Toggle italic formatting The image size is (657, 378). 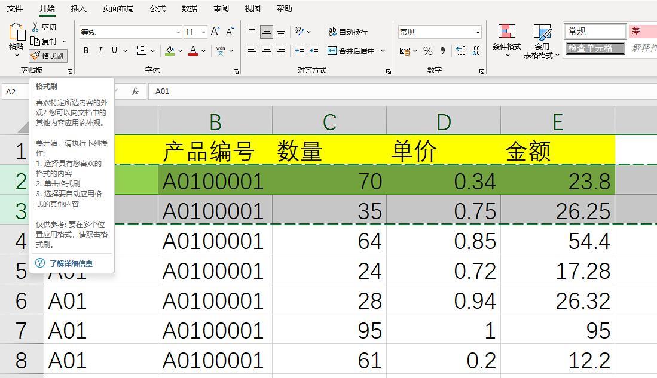point(100,51)
